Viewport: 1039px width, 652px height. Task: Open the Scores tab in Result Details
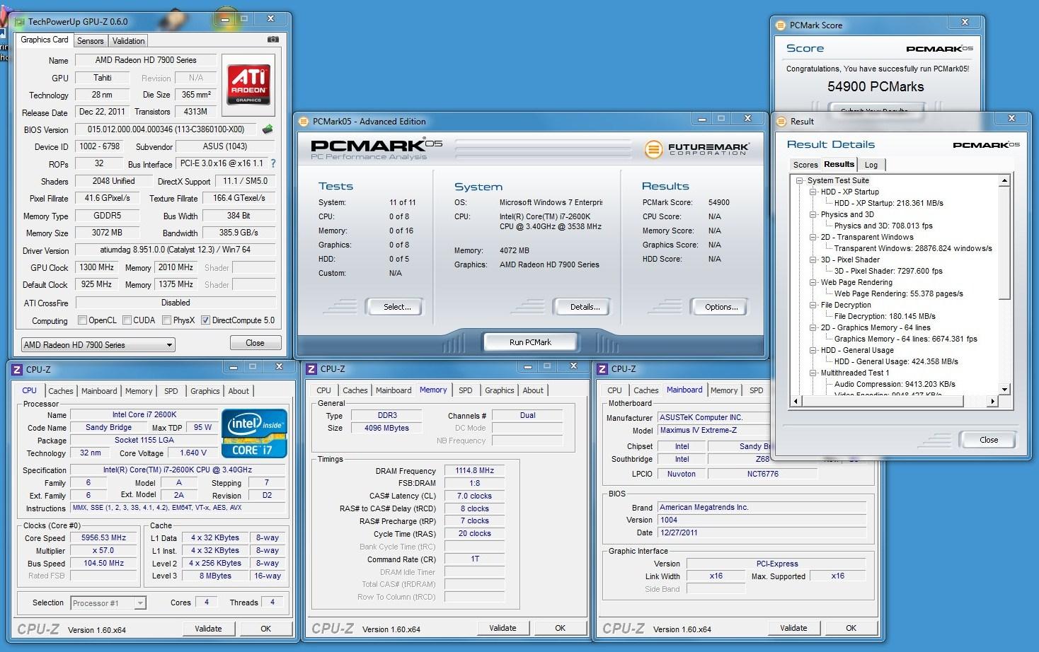805,165
